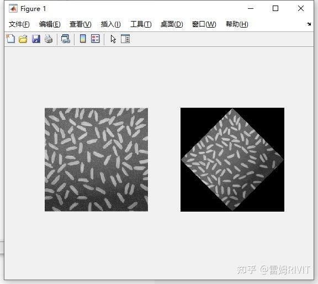Maximize the Figure 1 window
The width and height of the screenshot is (318, 284).
[275, 8]
